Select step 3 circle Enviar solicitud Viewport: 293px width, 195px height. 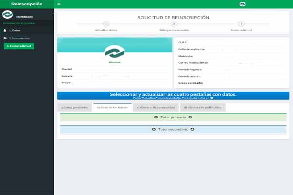pyautogui.click(x=241, y=24)
